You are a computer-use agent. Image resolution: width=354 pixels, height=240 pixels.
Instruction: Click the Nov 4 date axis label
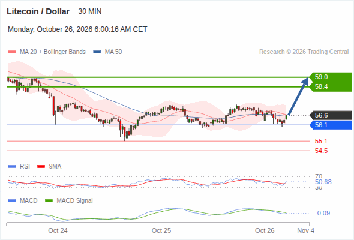coord(305,230)
